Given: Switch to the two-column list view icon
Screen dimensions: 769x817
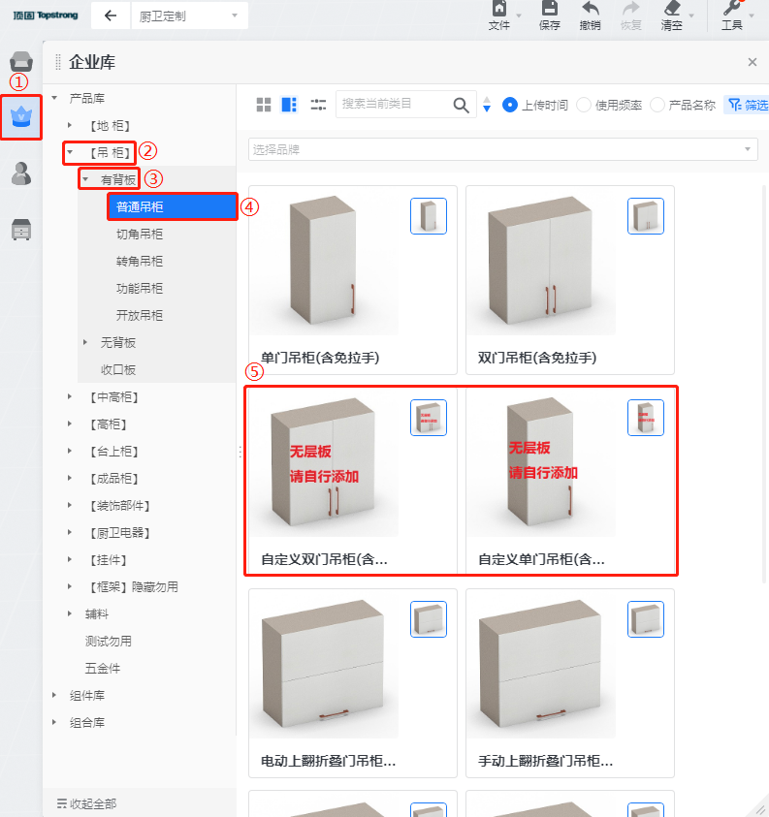Looking at the screenshot, I should point(289,105).
